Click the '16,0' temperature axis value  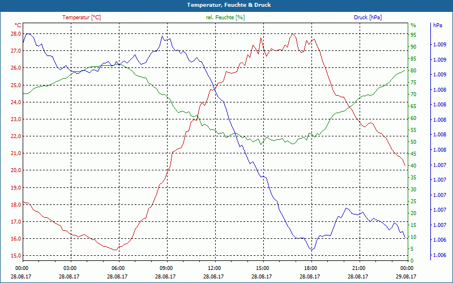click(16, 239)
